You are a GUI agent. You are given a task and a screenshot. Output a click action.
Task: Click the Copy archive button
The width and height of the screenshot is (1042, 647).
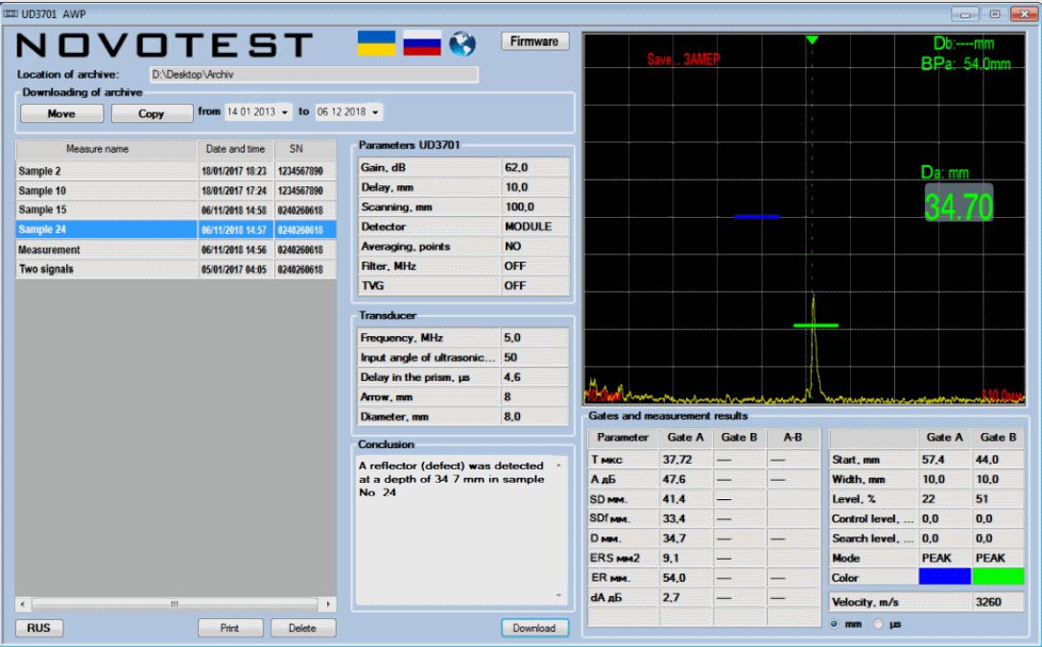coord(152,113)
